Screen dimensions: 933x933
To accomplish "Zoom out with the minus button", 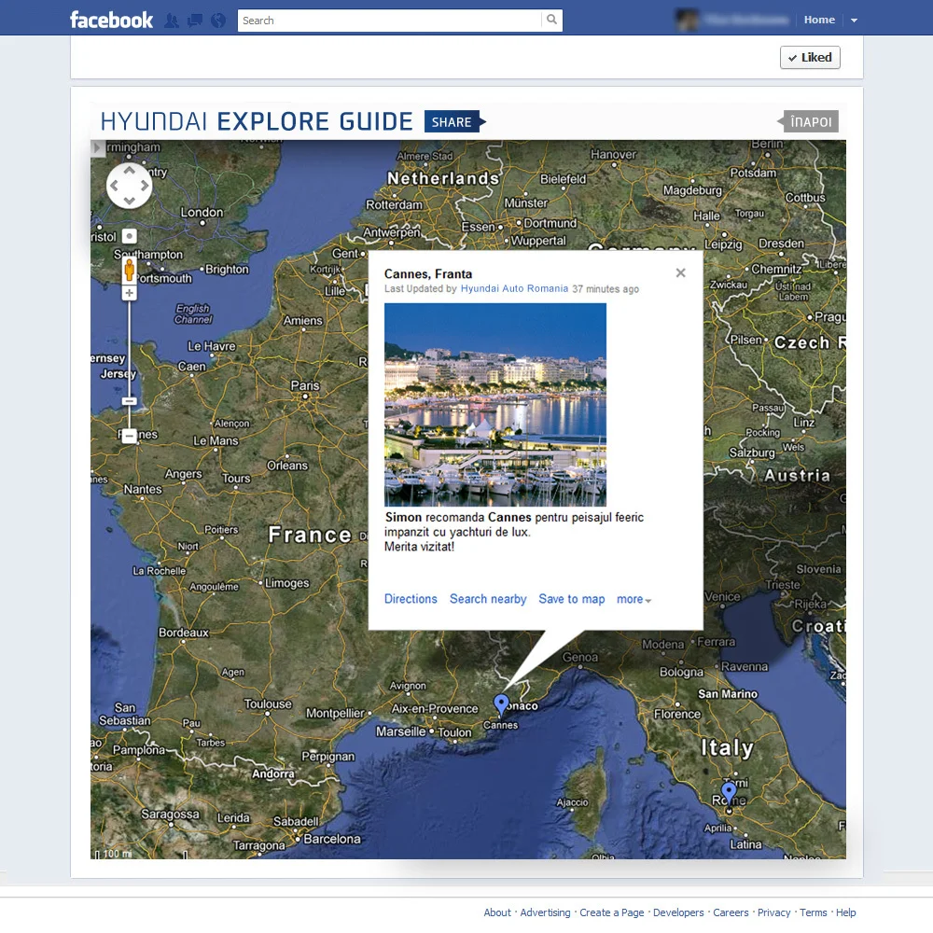I will 129,436.
